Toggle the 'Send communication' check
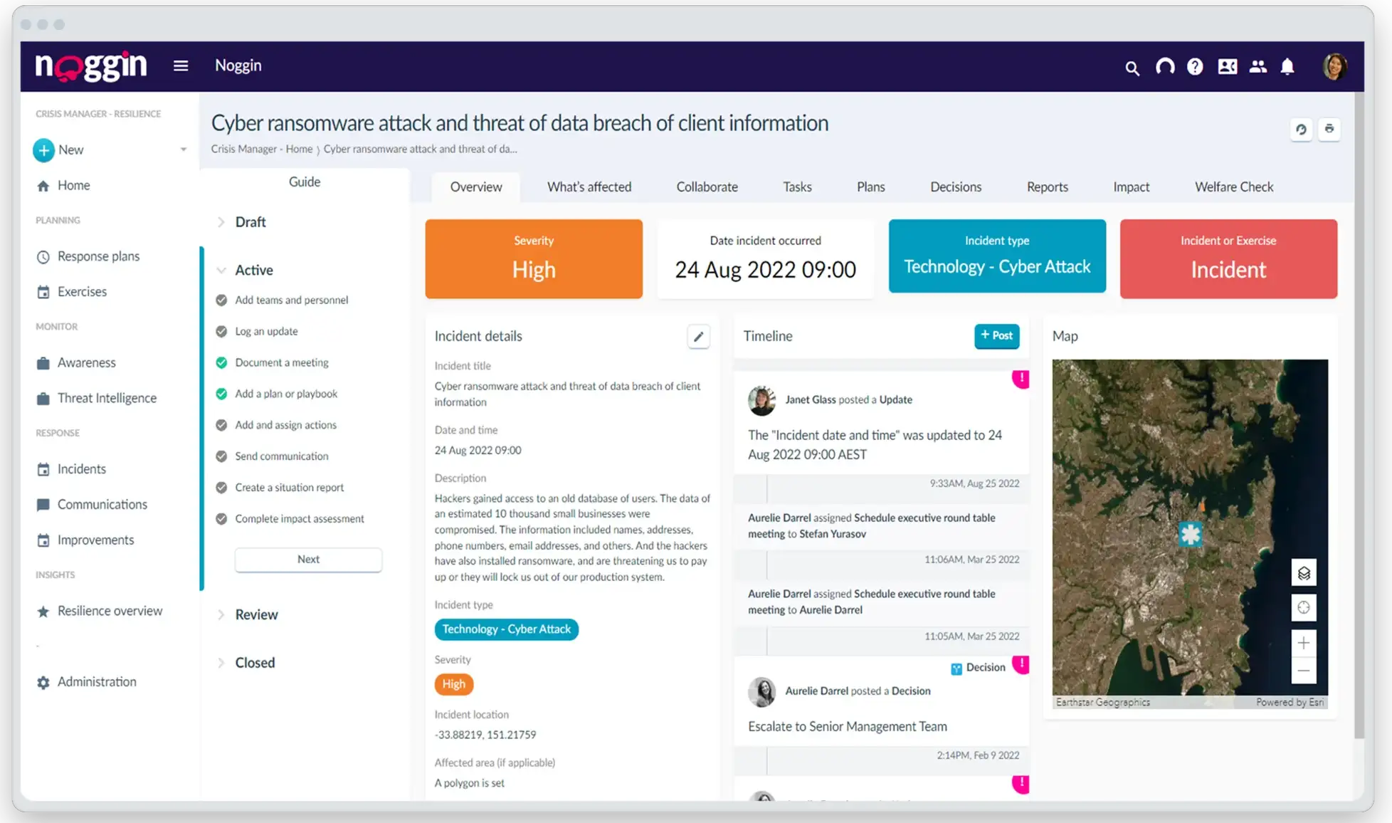Screen dimensions: 1392x823 pyautogui.click(x=221, y=456)
